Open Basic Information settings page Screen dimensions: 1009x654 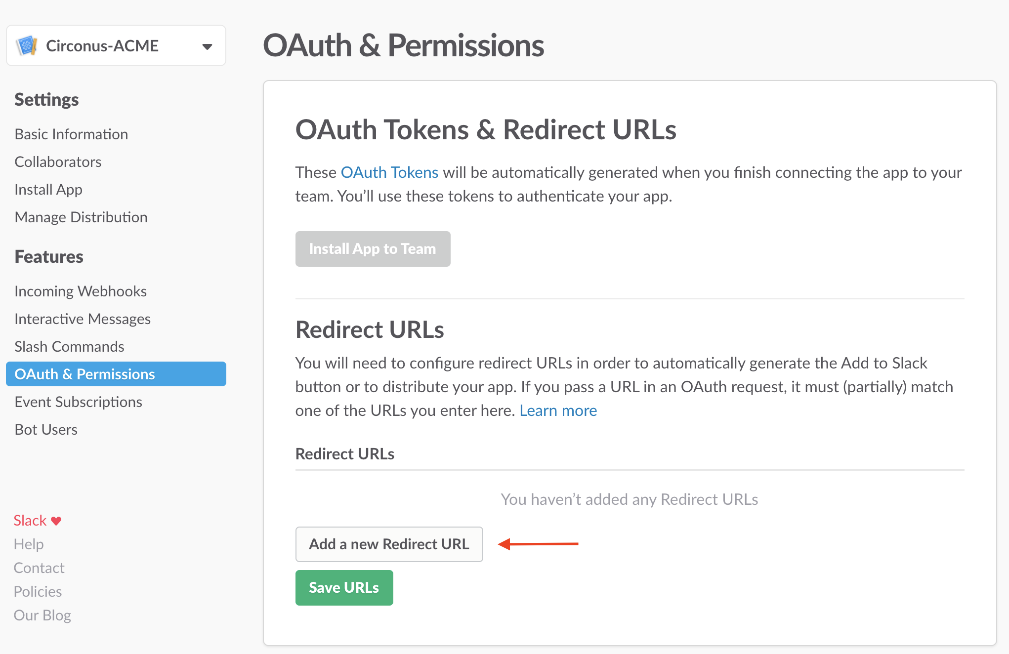click(71, 134)
